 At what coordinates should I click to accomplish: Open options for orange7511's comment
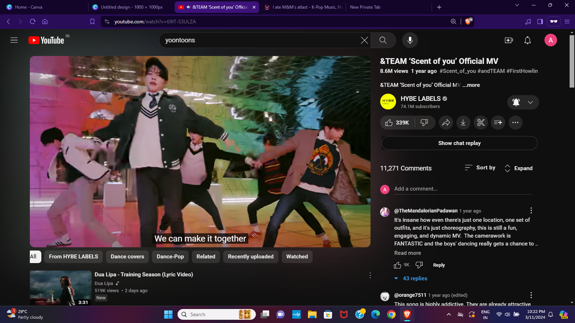(531, 295)
